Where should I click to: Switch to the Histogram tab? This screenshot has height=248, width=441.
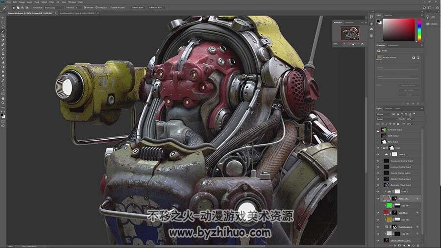[349, 23]
